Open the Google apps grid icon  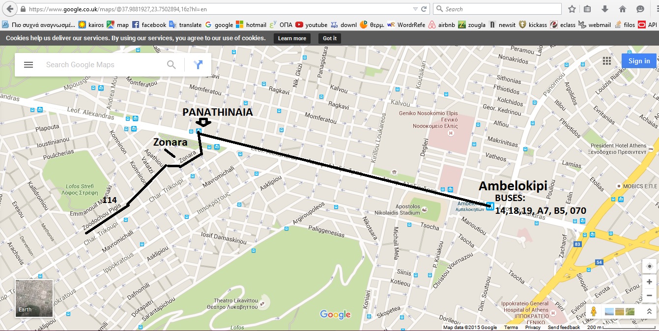[x=607, y=61]
